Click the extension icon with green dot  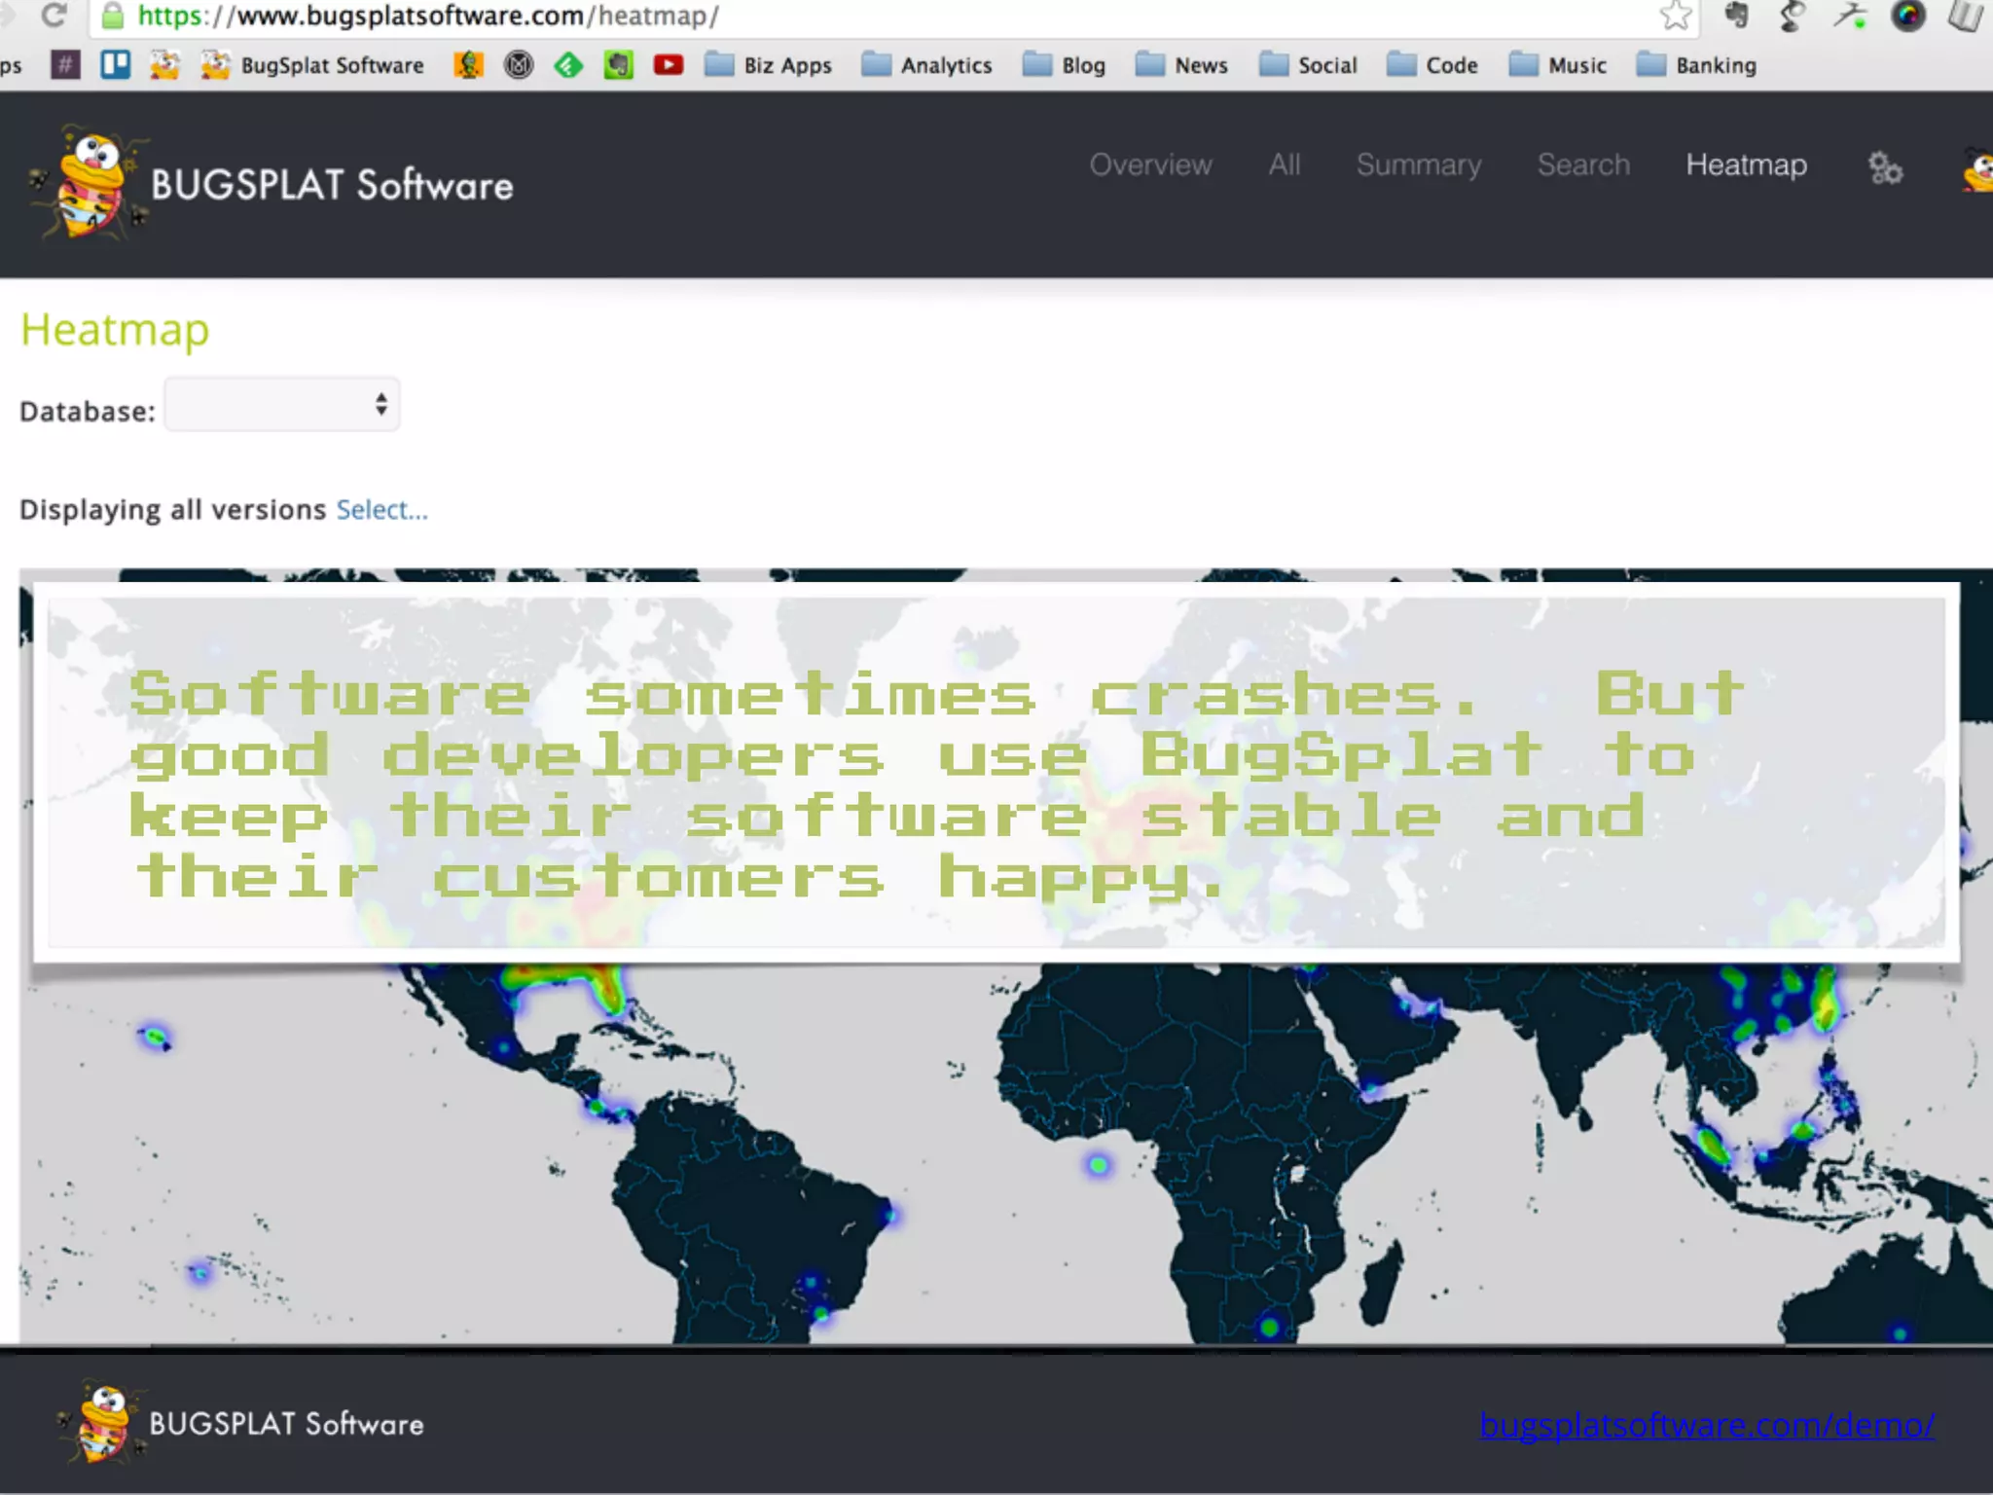pos(1850,15)
